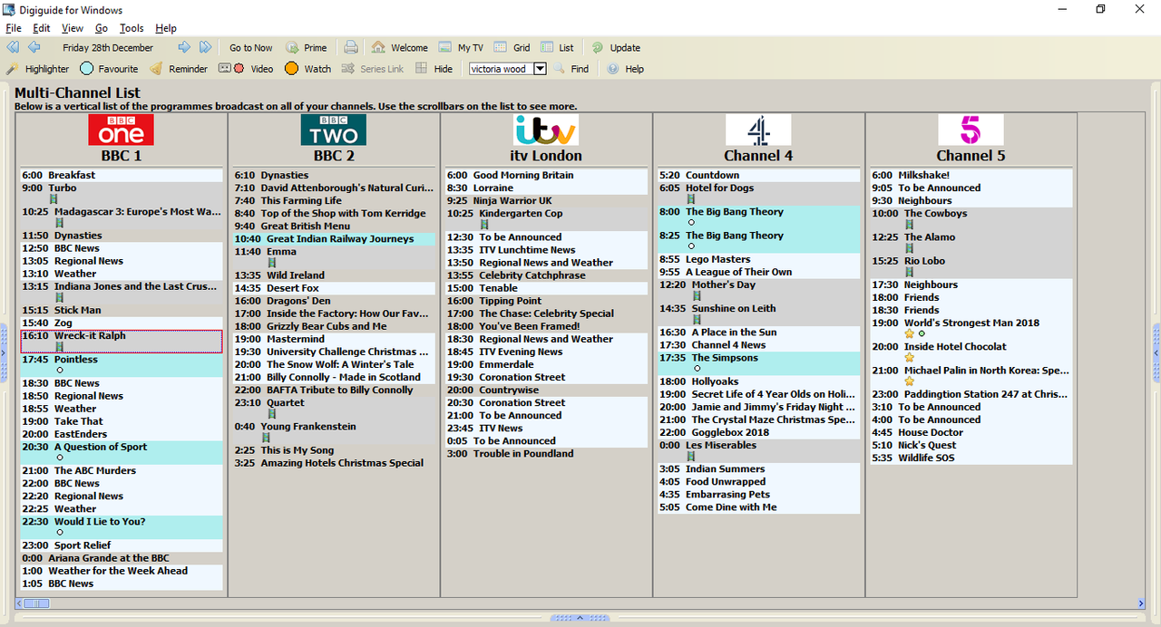Jump forward a week with double-right arrow

point(206,47)
